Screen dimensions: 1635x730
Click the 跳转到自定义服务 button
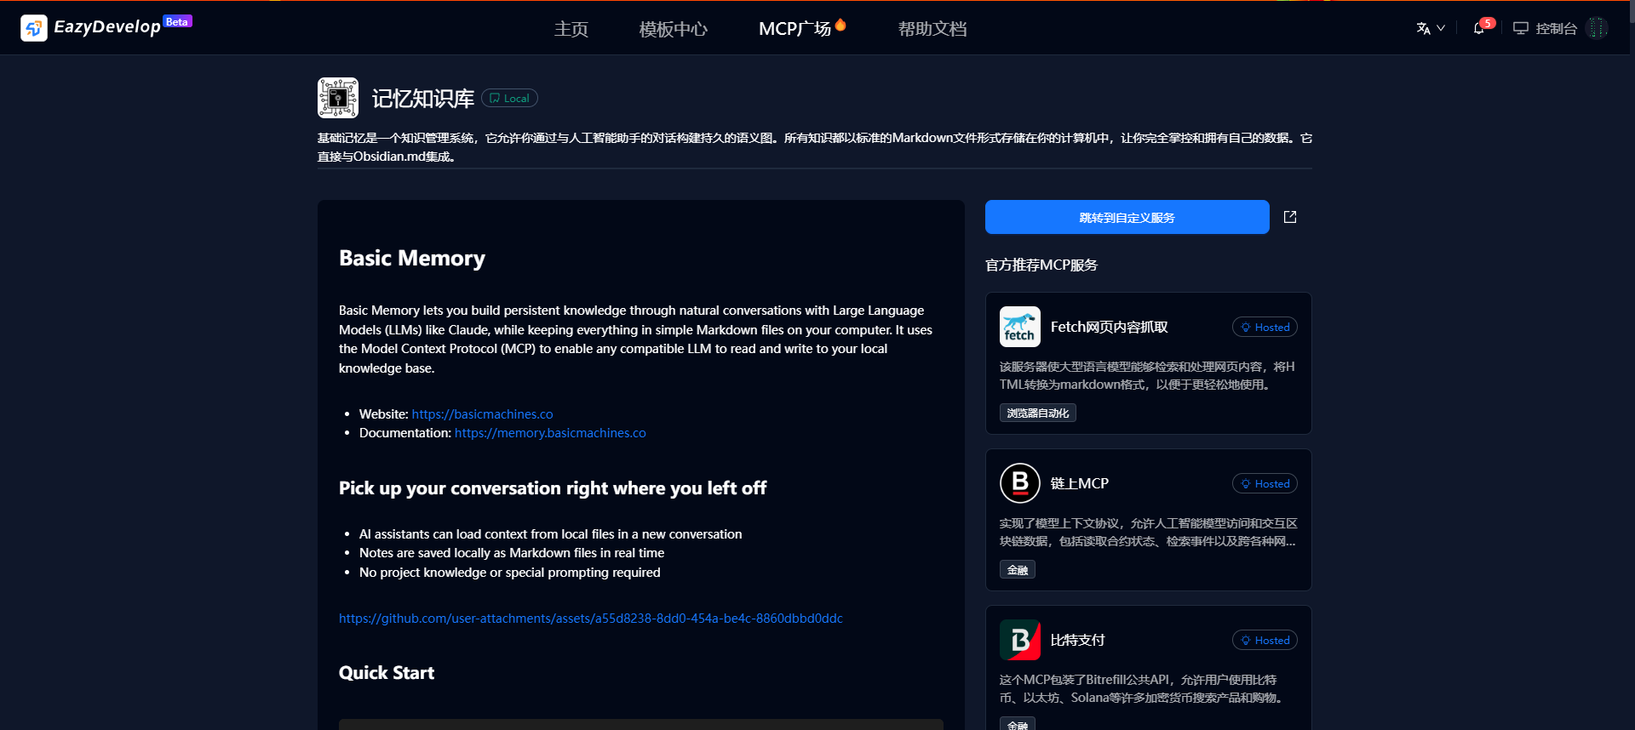pyautogui.click(x=1127, y=217)
